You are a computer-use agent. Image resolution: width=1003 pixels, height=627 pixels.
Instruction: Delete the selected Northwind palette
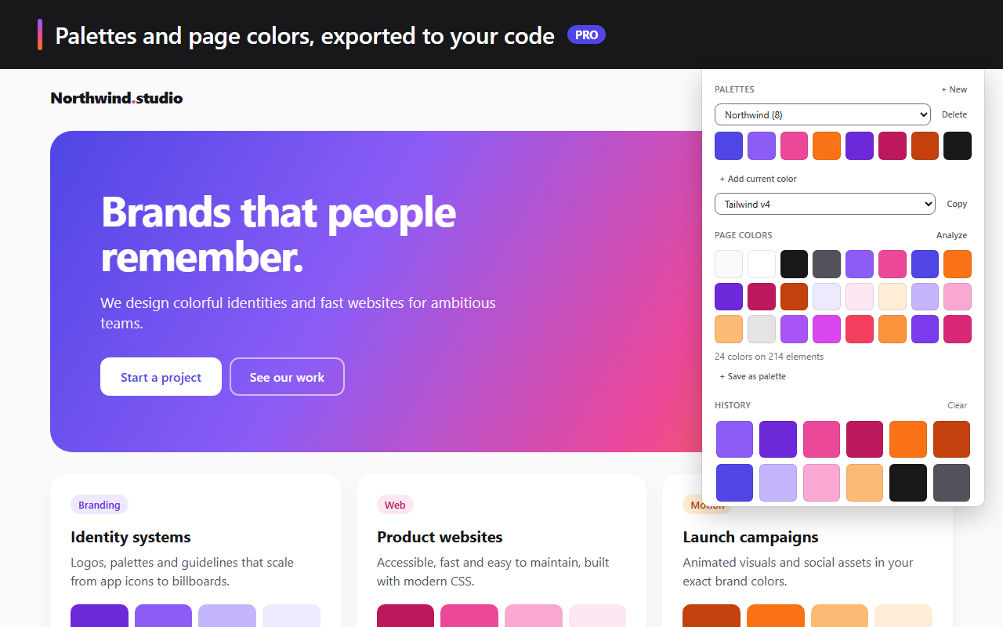954,114
